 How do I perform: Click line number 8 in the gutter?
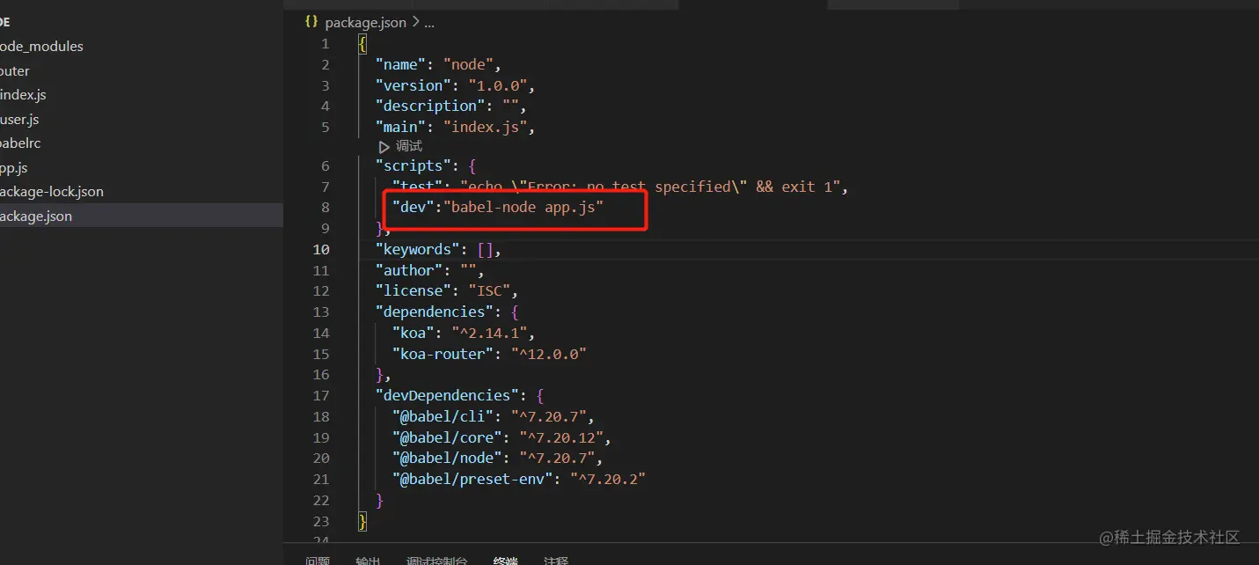326,208
